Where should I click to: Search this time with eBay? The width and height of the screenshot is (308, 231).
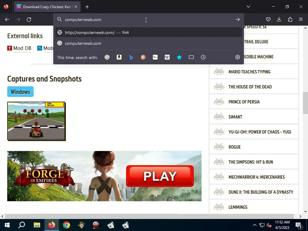[155, 57]
